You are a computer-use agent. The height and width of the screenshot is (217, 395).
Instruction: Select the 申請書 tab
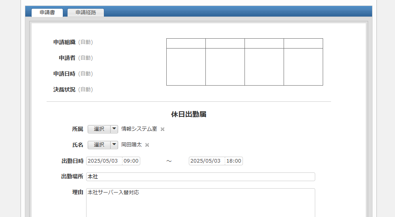pyautogui.click(x=47, y=12)
